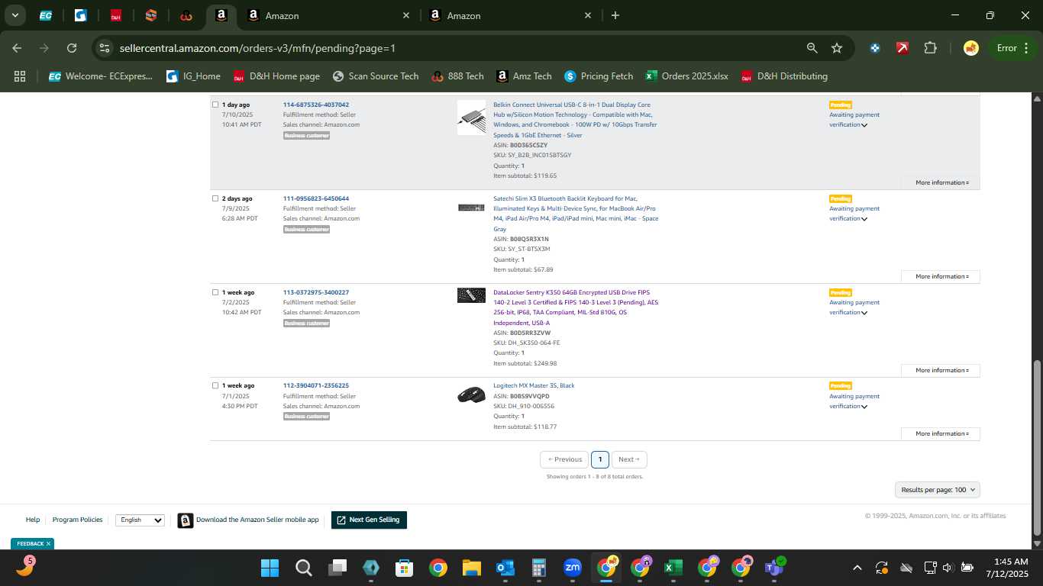Open the Logitech MX Master 3S product link
Image resolution: width=1043 pixels, height=586 pixels.
[x=534, y=385]
